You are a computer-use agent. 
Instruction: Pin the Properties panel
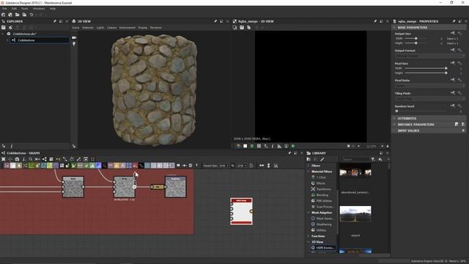click(x=454, y=21)
